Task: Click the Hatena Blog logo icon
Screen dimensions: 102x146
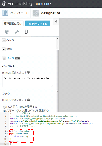Action: click(x=4, y=4)
